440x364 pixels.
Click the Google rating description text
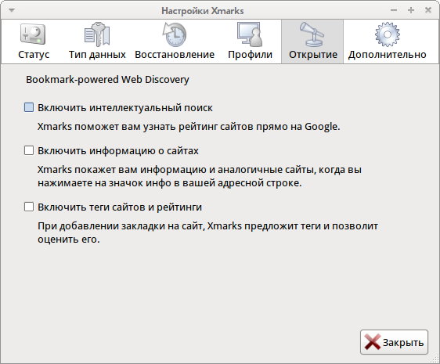[189, 127]
